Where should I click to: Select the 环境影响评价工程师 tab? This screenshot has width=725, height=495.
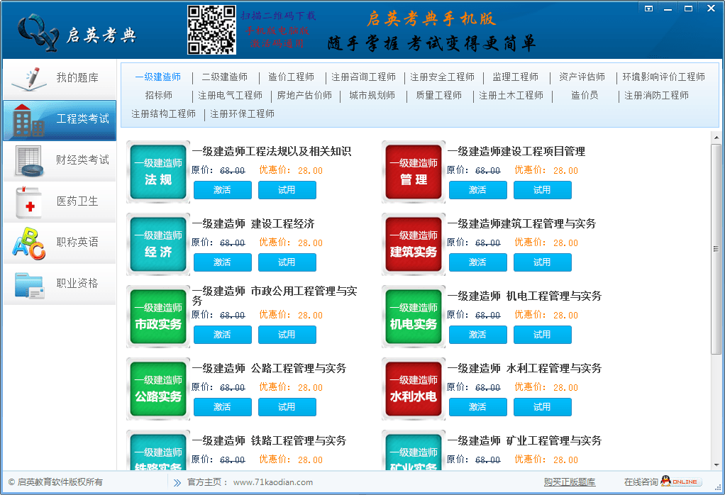[x=663, y=77]
